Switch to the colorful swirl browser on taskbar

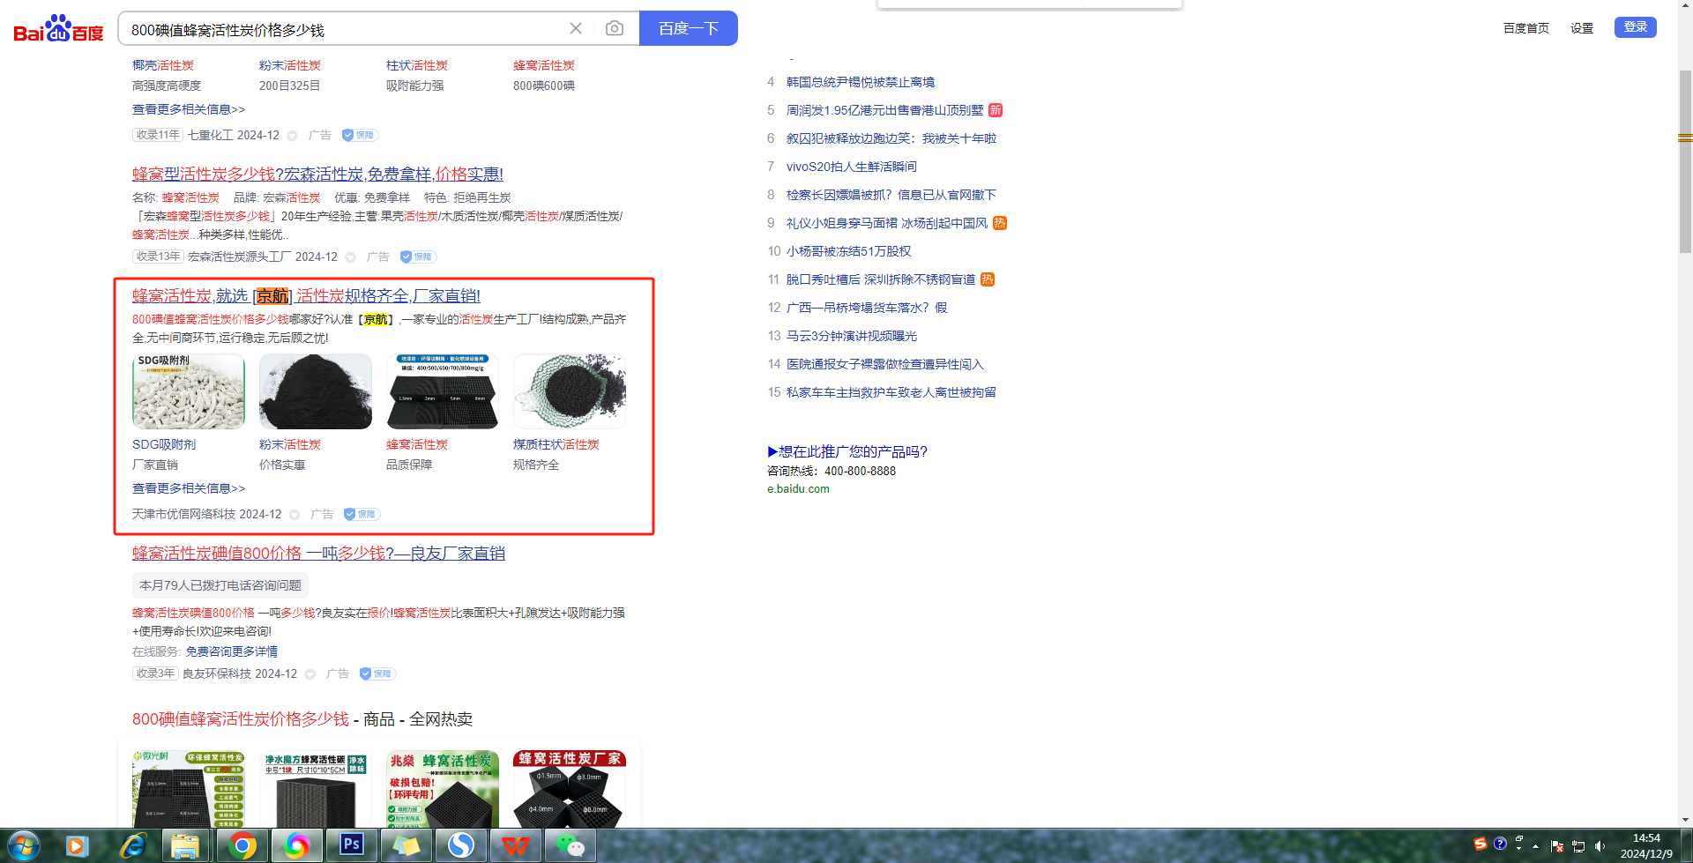click(x=297, y=846)
